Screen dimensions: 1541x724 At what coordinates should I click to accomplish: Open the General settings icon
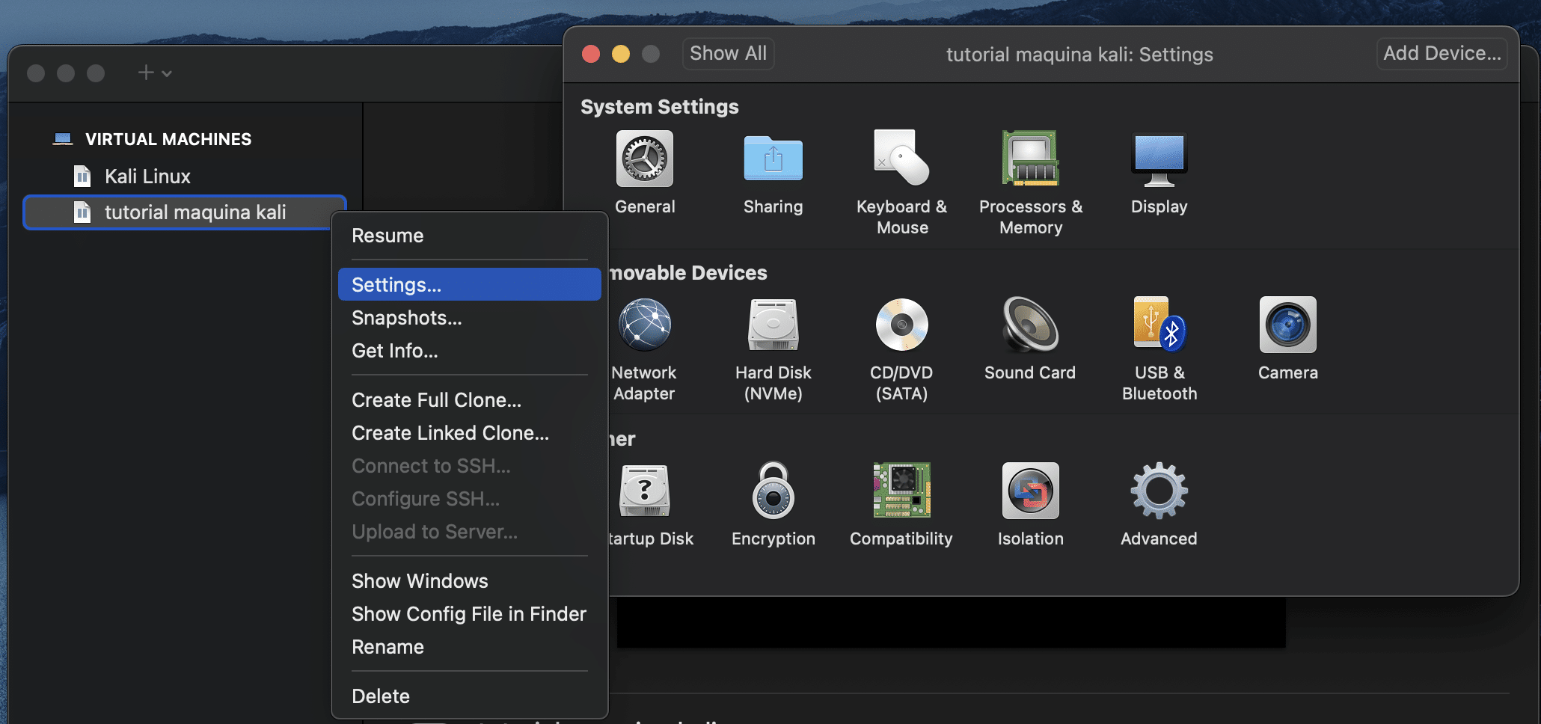644,159
